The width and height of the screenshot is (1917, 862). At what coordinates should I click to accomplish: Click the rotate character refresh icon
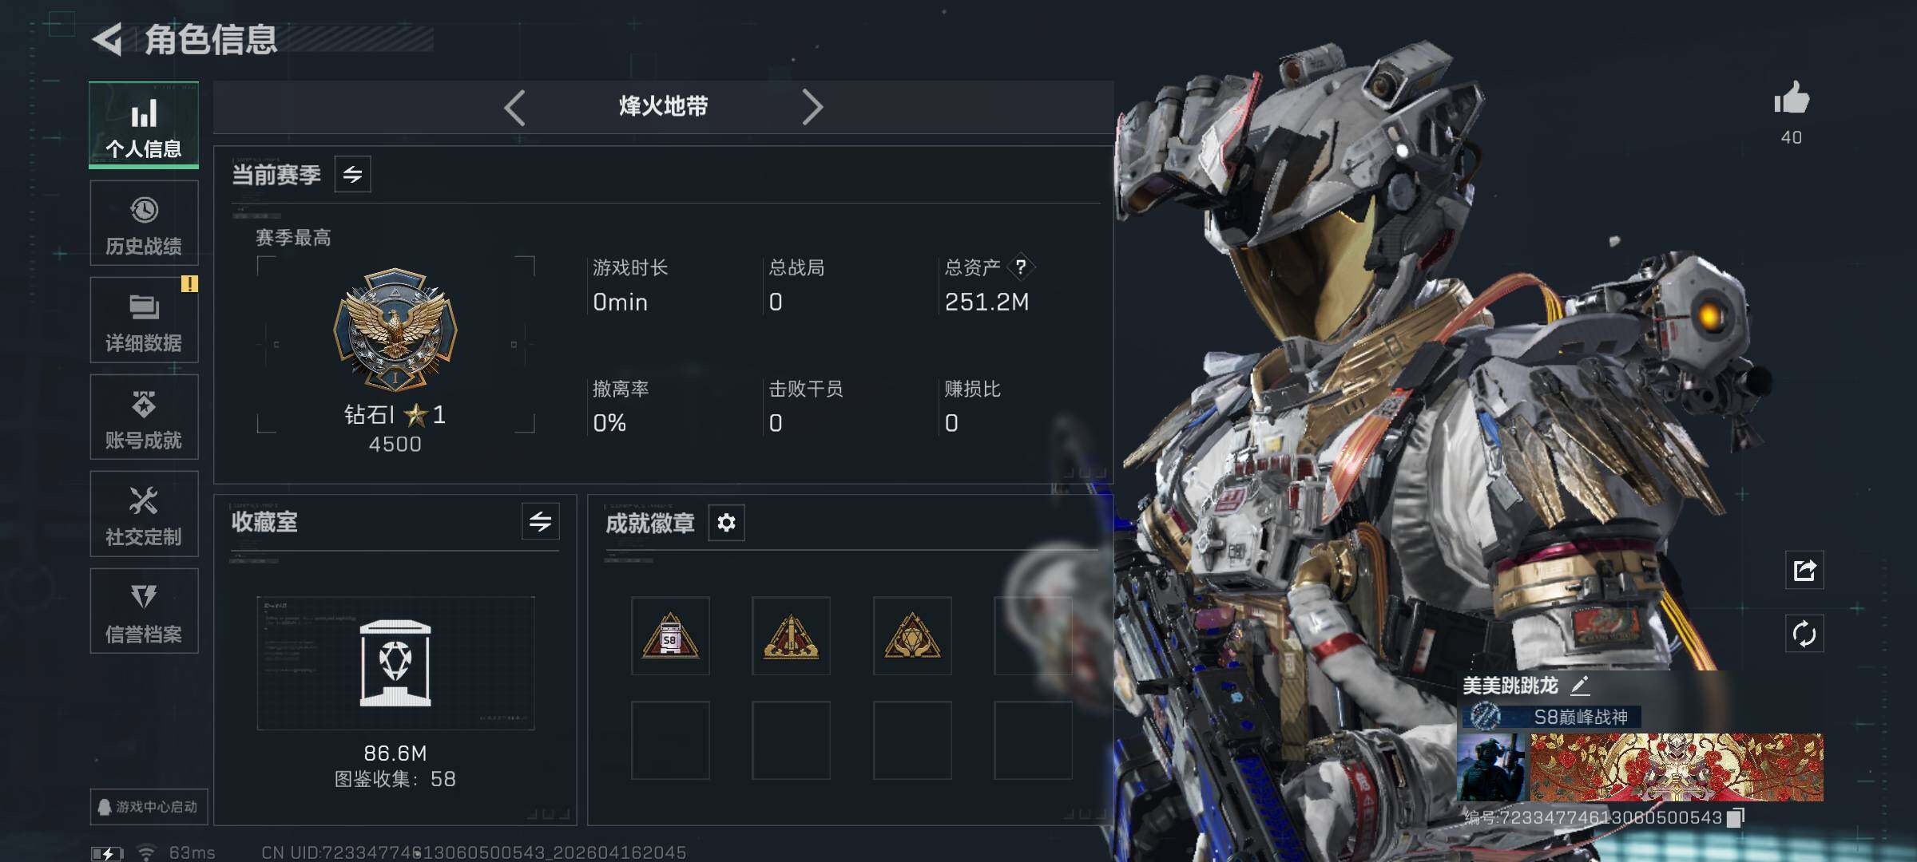click(1804, 634)
